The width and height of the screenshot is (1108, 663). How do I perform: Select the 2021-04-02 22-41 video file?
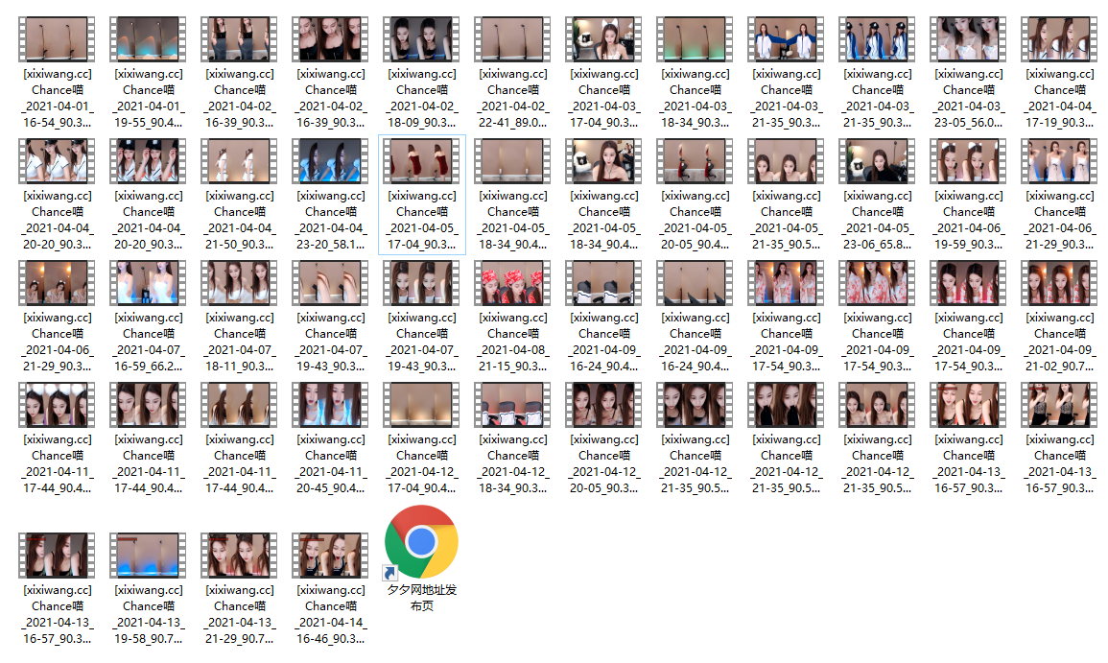(512, 40)
